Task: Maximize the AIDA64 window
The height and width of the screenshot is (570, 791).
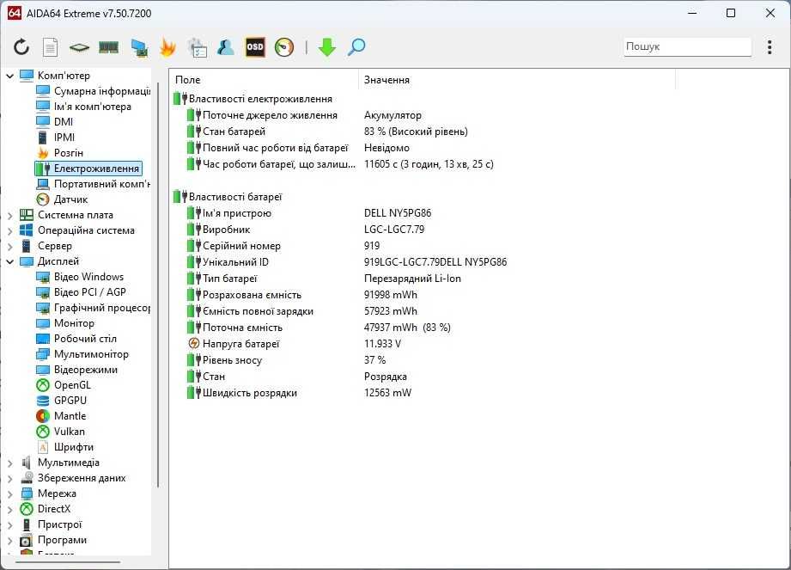Action: click(731, 13)
